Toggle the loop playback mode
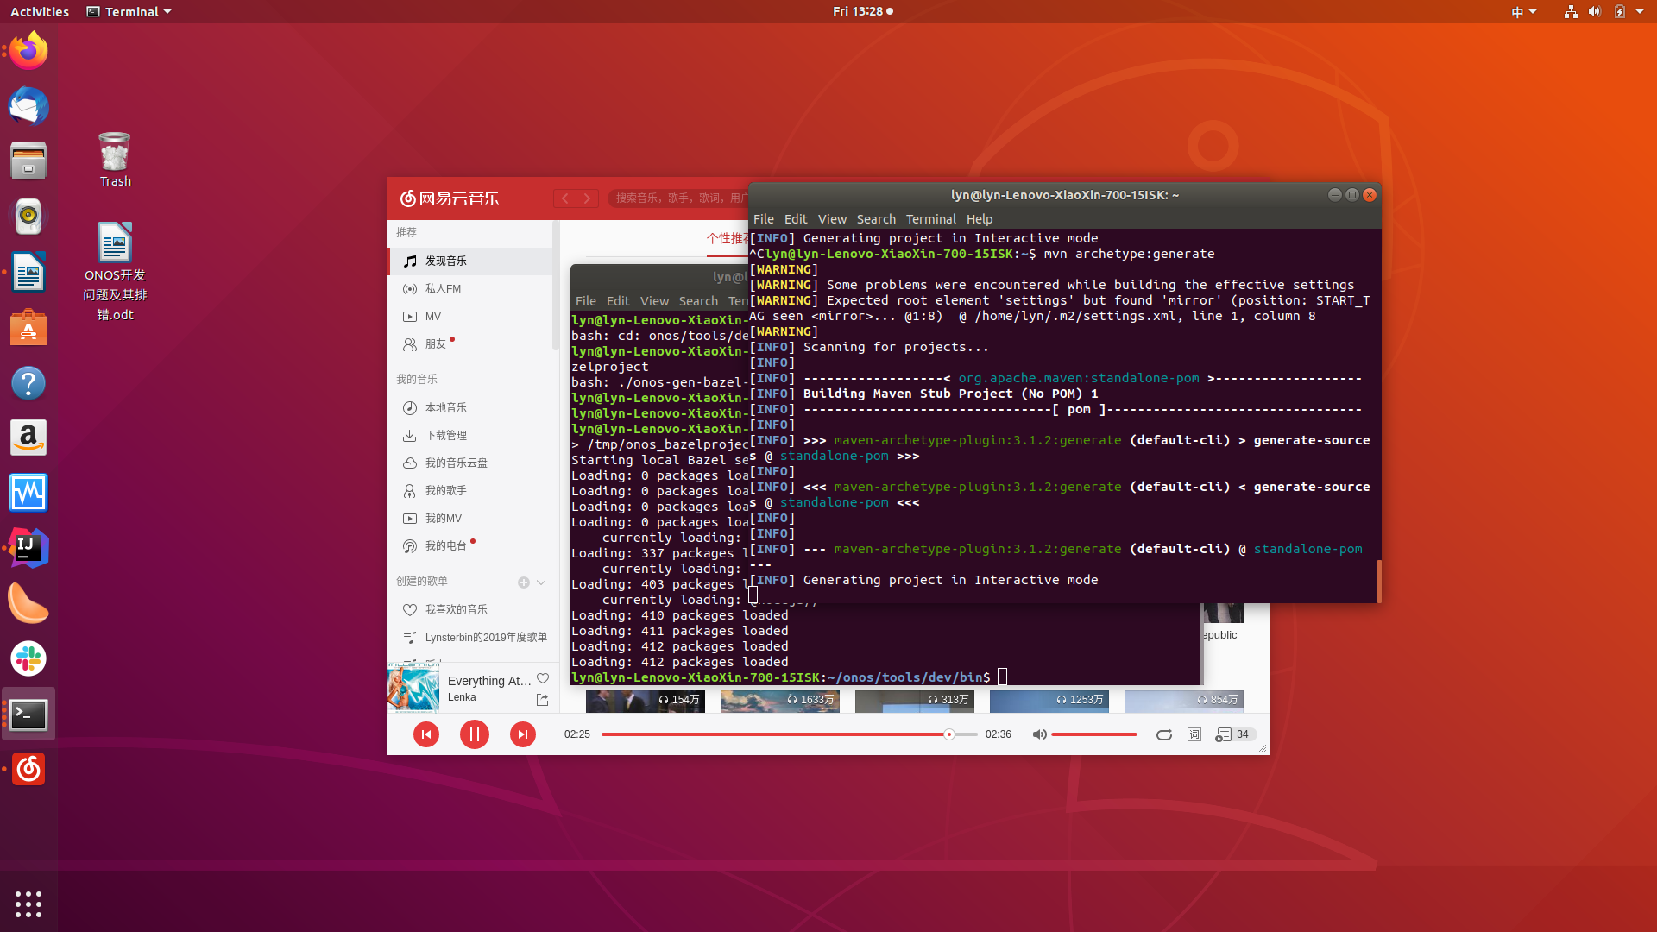 pos(1163,734)
